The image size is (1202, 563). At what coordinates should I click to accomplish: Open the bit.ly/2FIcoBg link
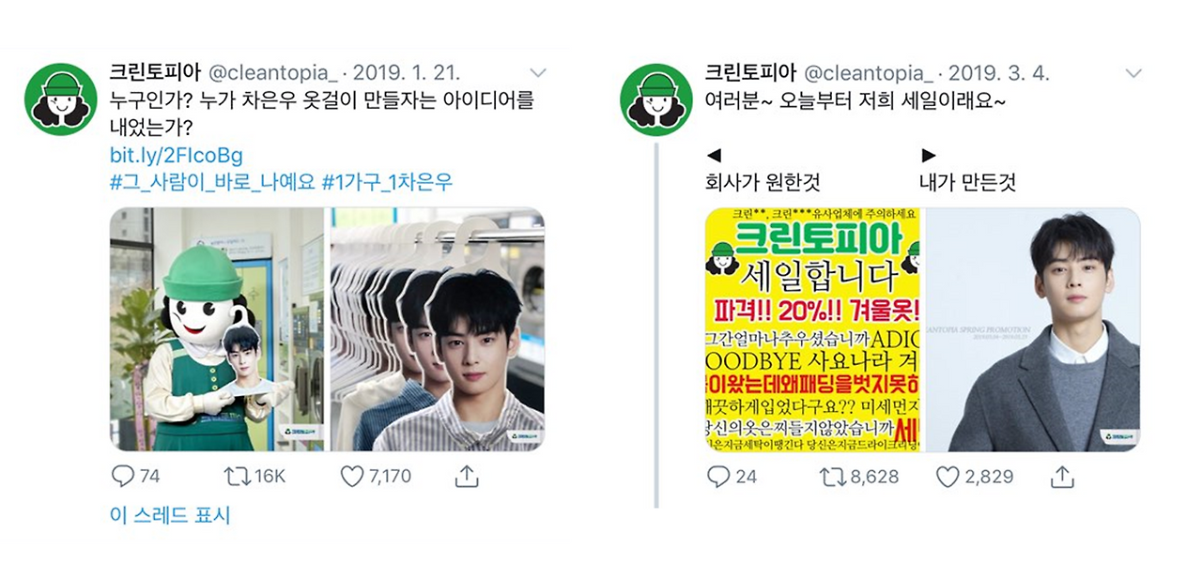click(177, 154)
